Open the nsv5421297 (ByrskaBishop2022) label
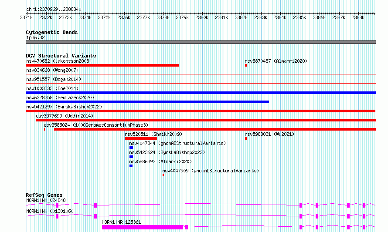Screen dimensions: 388x232 click(x=64, y=107)
